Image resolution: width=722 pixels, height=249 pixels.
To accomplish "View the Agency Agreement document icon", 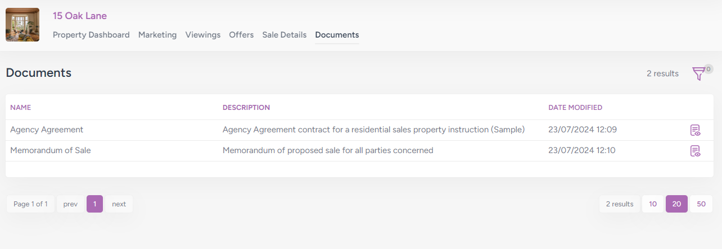I will point(695,130).
